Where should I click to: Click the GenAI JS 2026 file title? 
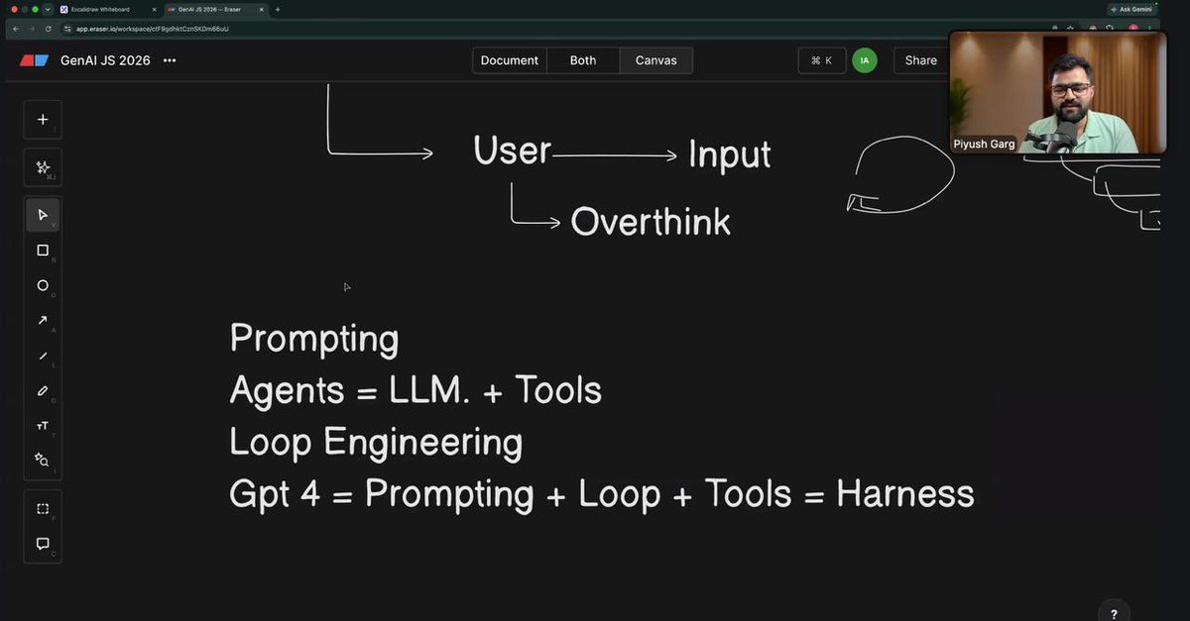(x=105, y=60)
